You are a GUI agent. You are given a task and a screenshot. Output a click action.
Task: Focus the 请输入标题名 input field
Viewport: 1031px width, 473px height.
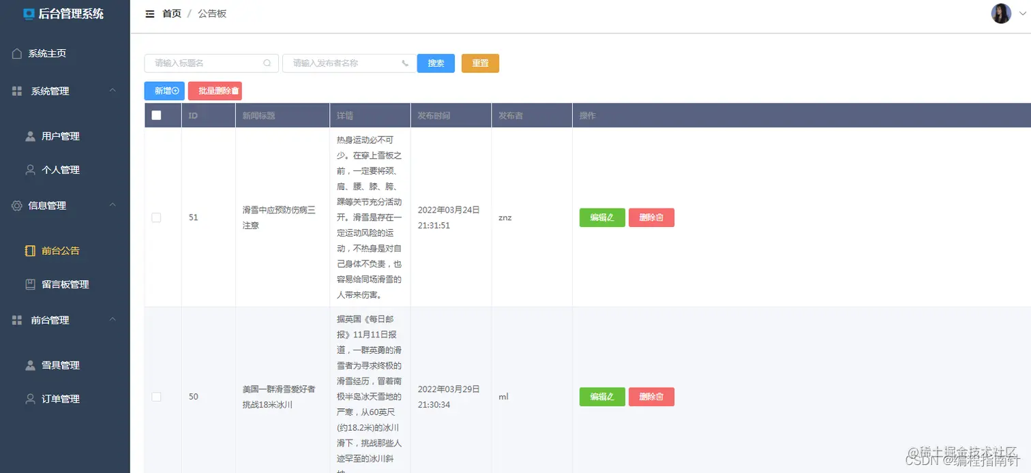click(211, 63)
